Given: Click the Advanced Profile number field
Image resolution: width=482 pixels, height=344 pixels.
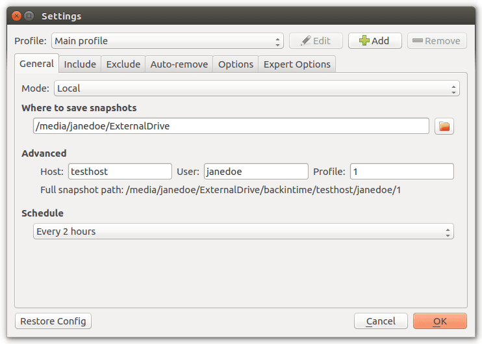Looking at the screenshot, I should (401, 172).
